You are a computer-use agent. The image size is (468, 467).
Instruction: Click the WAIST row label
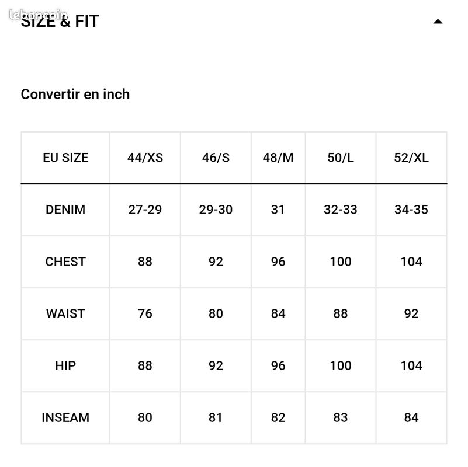click(x=65, y=313)
